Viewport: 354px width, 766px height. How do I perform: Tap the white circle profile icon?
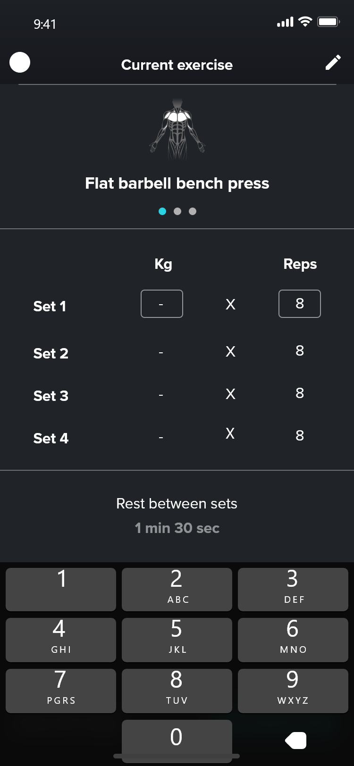point(20,62)
